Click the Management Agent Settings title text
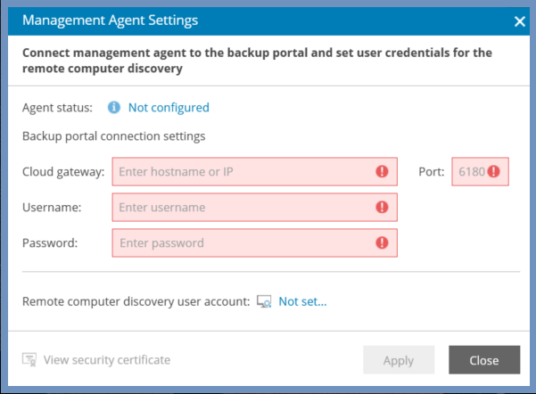This screenshot has width=536, height=394. pyautogui.click(x=110, y=21)
